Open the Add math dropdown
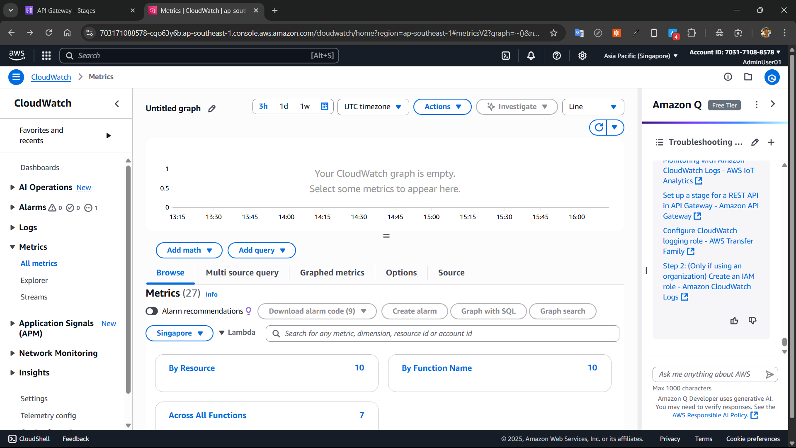The image size is (796, 448). point(189,250)
